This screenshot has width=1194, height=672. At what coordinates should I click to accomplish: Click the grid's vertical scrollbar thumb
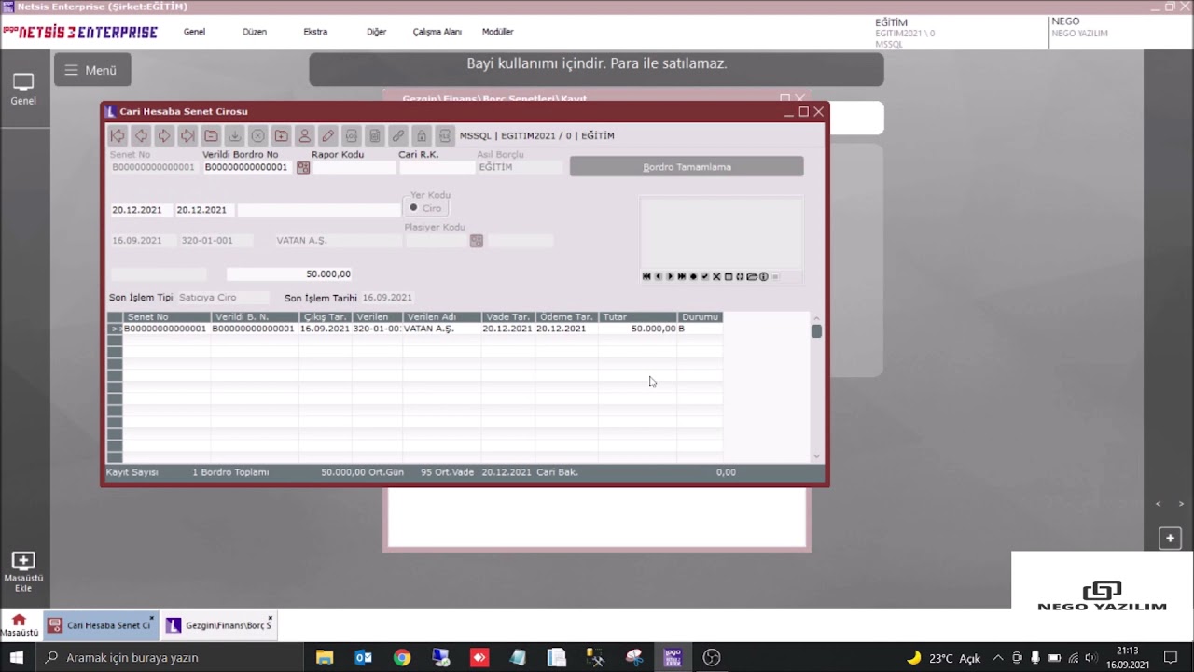pyautogui.click(x=817, y=331)
